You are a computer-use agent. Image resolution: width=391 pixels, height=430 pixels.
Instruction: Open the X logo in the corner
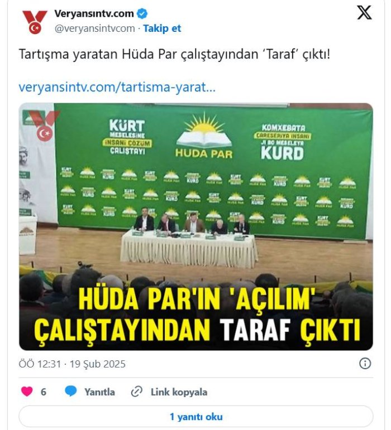(364, 12)
